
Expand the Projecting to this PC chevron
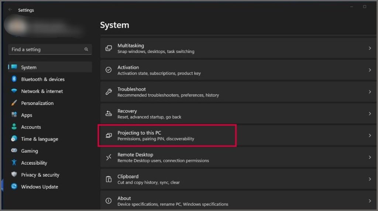pyautogui.click(x=370, y=135)
